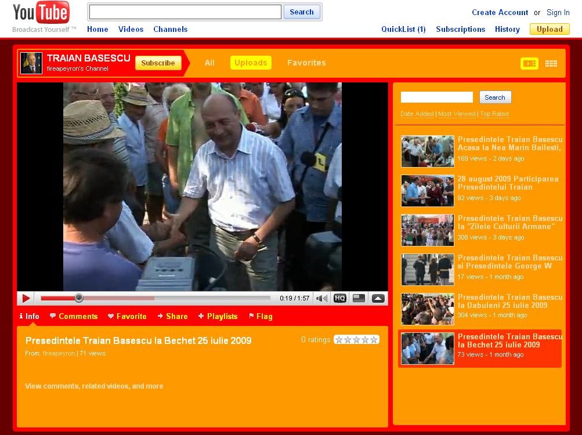The height and width of the screenshot is (435, 582).
Task: Subscribe to the TRAIAN BASESCU channel
Action: point(158,63)
